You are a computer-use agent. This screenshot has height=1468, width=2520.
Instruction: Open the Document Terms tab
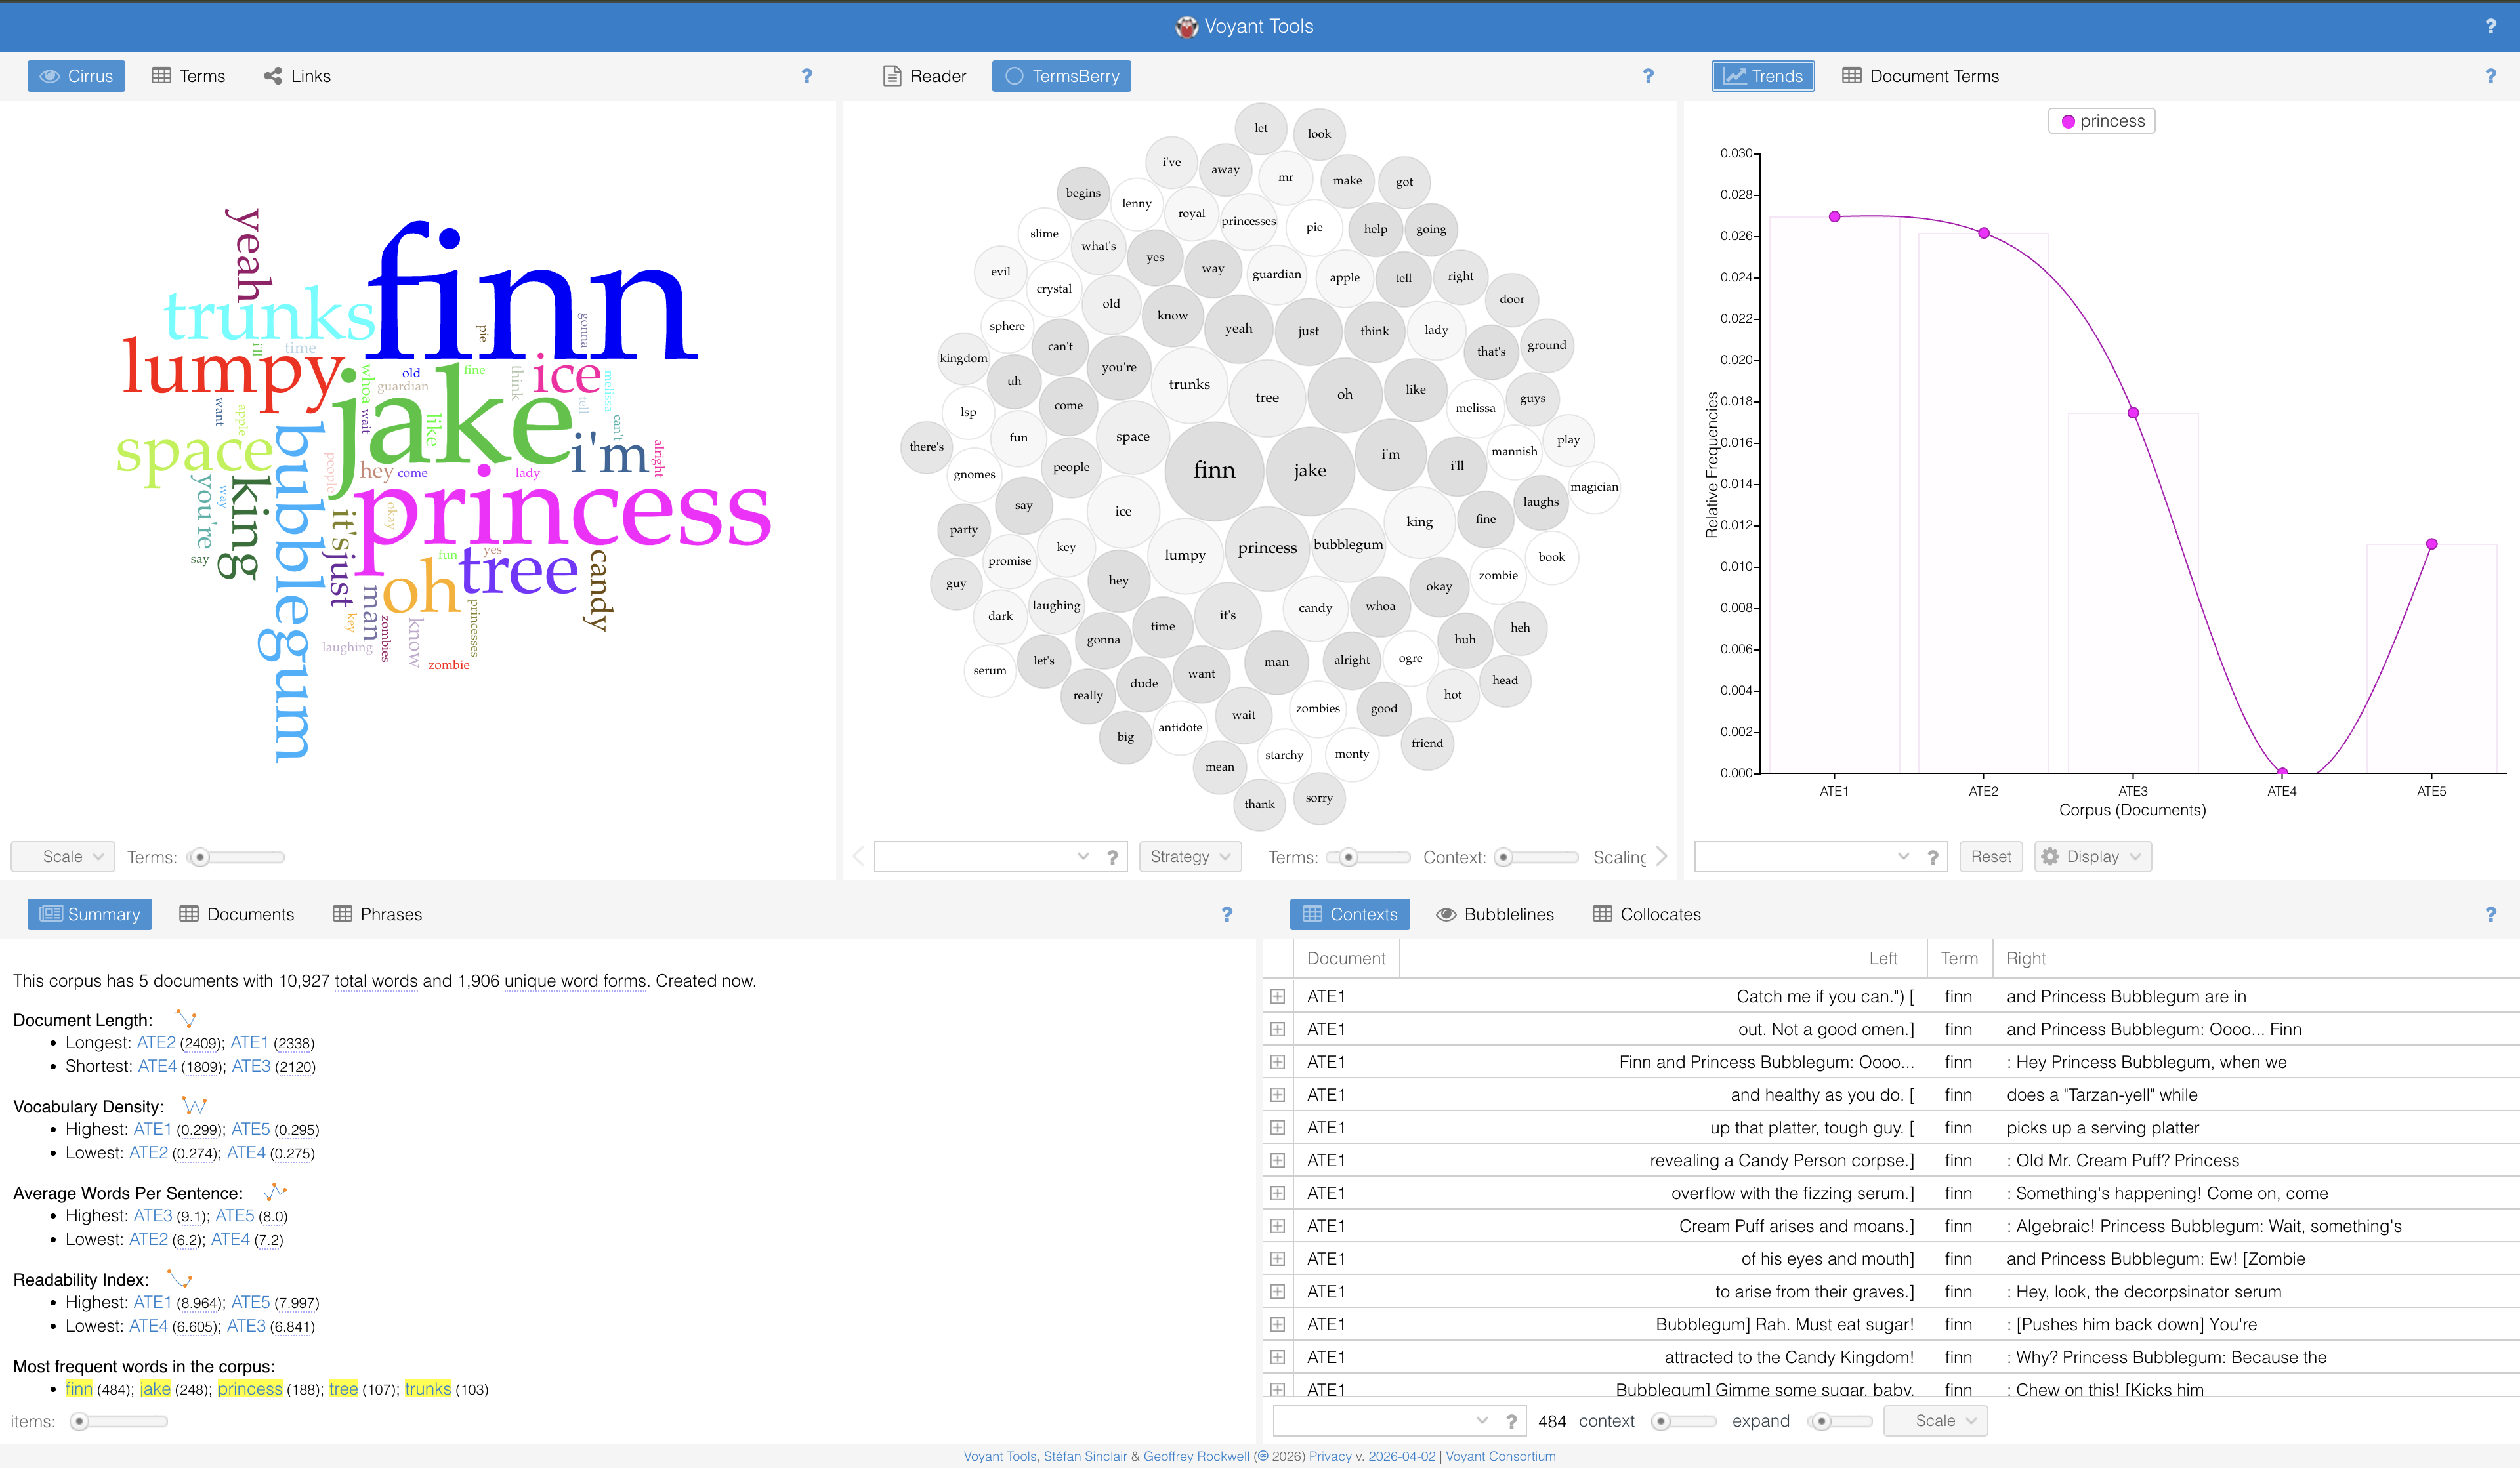[x=1920, y=76]
